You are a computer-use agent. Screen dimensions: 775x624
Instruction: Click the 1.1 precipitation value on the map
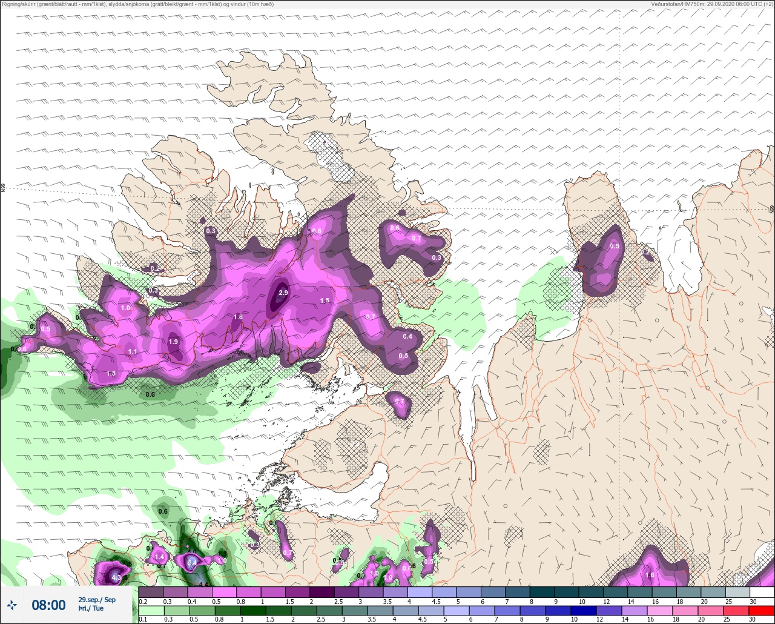133,352
